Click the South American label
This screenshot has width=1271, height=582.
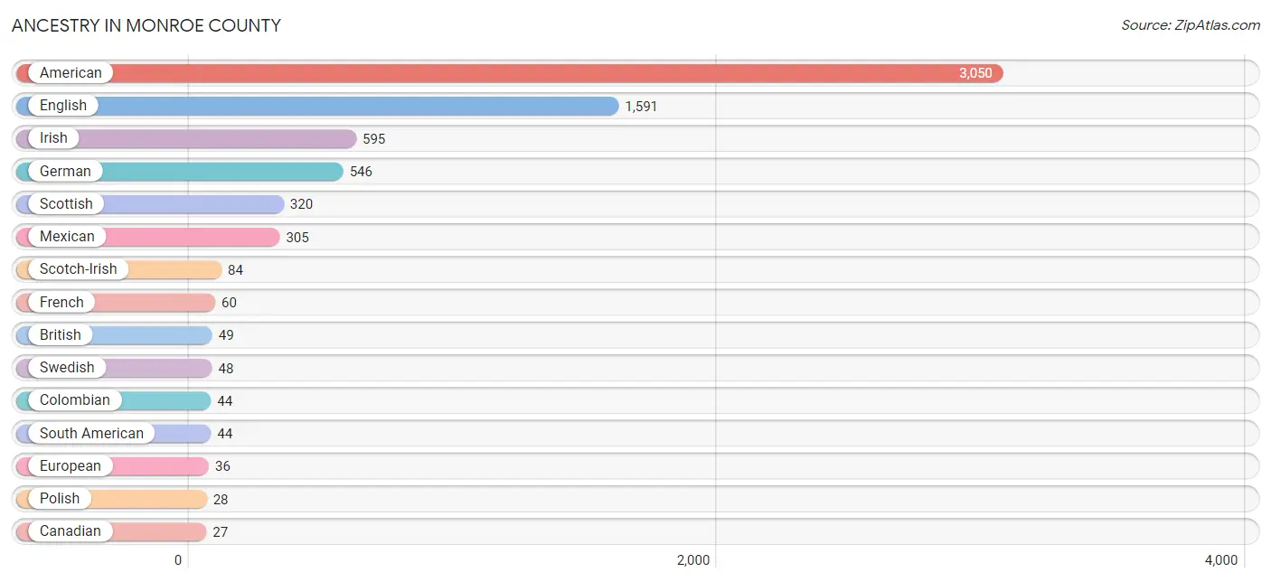click(x=91, y=433)
